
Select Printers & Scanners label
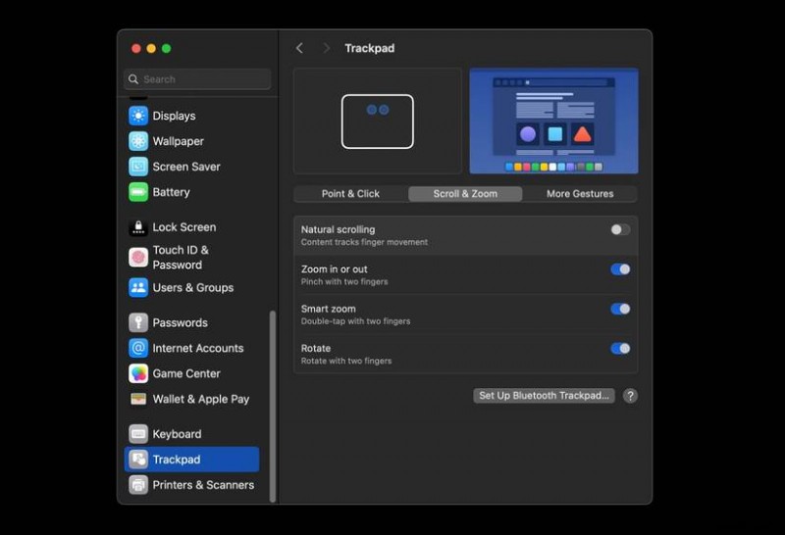(203, 485)
